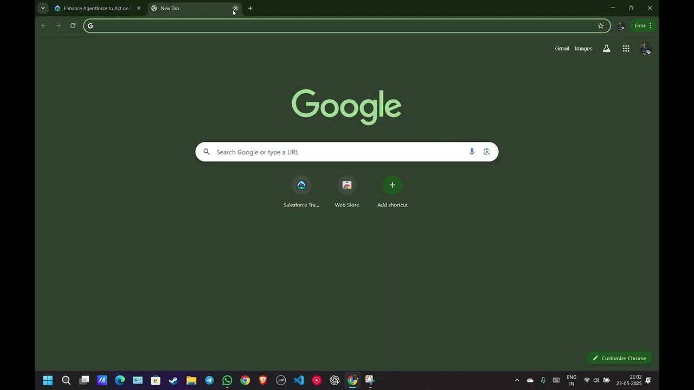Open the Gmail link

click(562, 49)
